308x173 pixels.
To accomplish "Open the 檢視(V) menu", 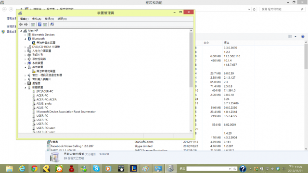I will click(x=49, y=19).
